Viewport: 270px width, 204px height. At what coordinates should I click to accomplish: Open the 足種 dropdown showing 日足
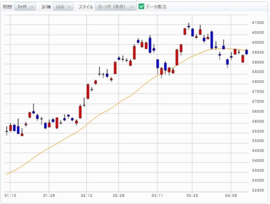pyautogui.click(x=63, y=7)
